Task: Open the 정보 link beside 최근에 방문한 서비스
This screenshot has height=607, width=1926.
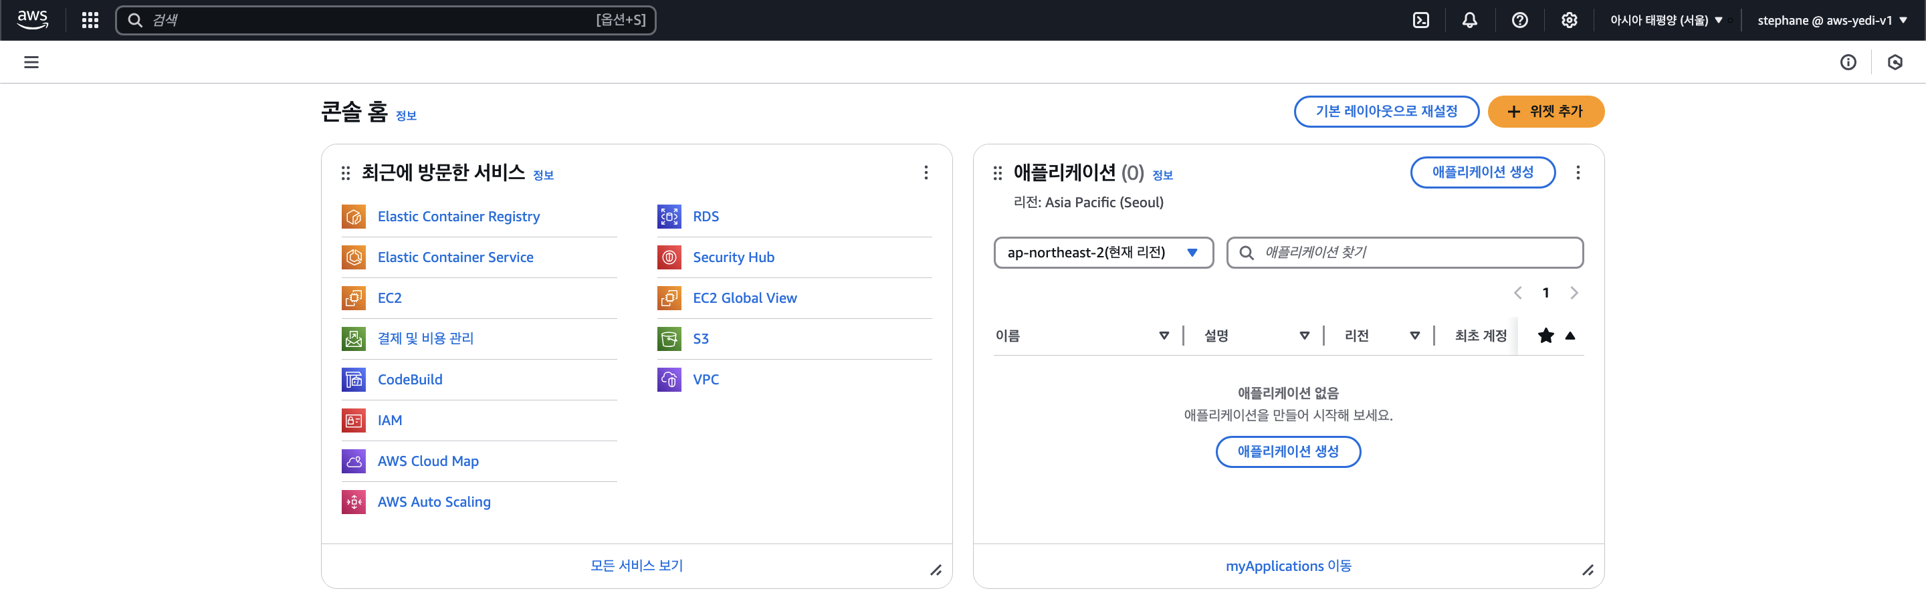Action: (544, 175)
